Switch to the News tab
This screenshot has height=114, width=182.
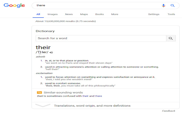pos(69,14)
